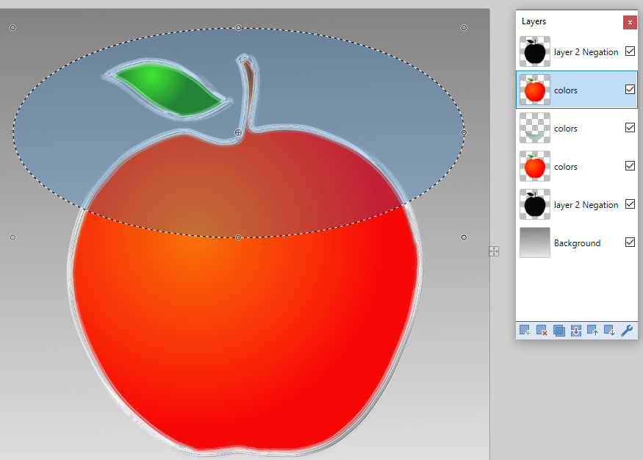
Task: Click the four-arrow move handle beside the canvas
Action: [494, 251]
